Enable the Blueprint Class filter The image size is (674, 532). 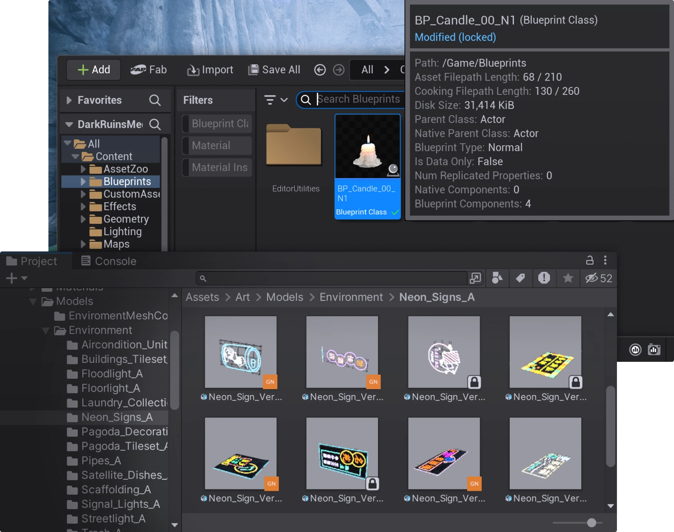pos(217,123)
